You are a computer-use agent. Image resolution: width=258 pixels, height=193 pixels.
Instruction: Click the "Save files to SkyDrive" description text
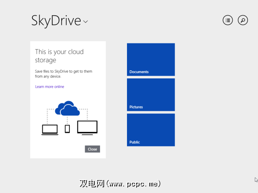pos(63,74)
